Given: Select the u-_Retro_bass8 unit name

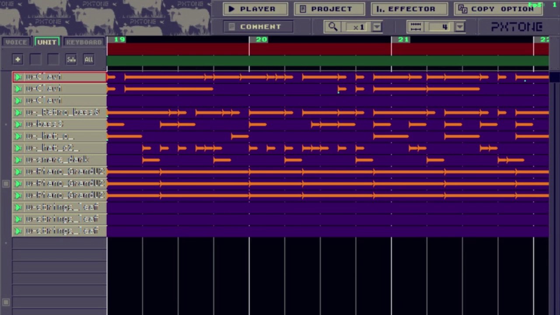Looking at the screenshot, I should [63, 112].
